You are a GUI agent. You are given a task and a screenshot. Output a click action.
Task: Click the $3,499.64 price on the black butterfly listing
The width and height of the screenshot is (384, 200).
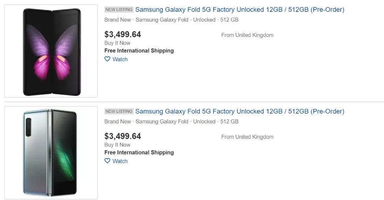[122, 34]
